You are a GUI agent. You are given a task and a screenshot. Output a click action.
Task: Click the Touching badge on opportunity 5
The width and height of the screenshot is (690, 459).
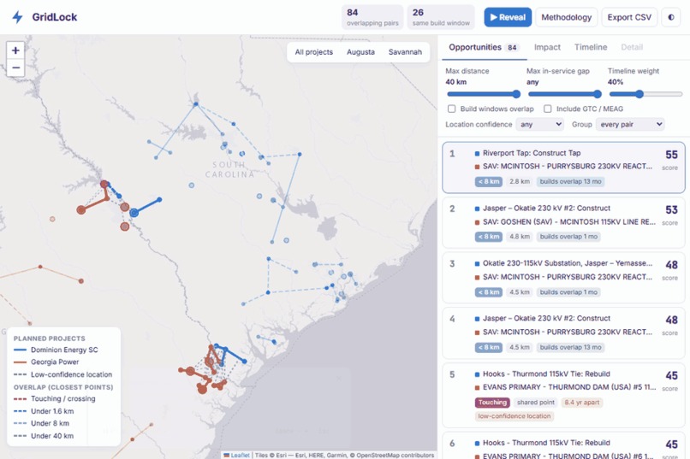(x=492, y=403)
